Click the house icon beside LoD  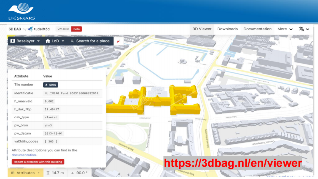point(48,41)
